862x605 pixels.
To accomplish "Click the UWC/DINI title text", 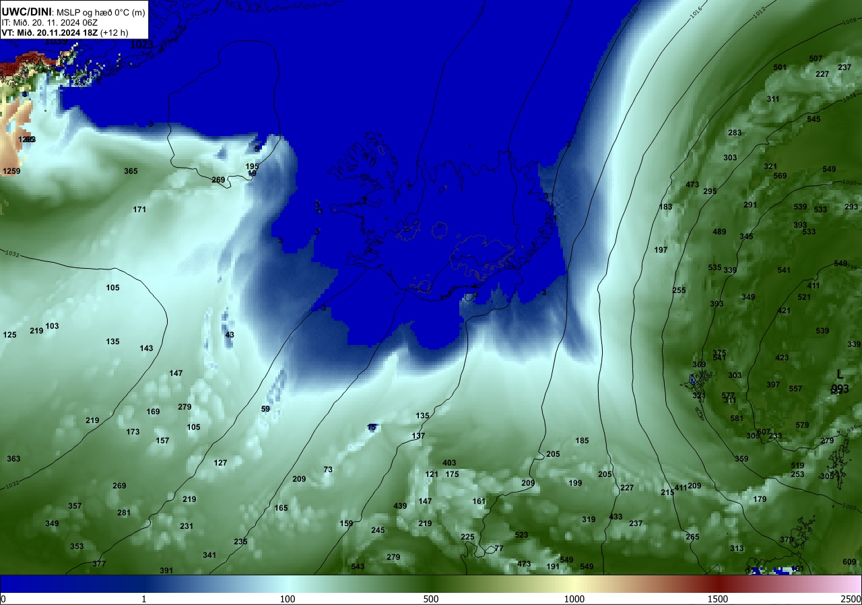I will [26, 11].
